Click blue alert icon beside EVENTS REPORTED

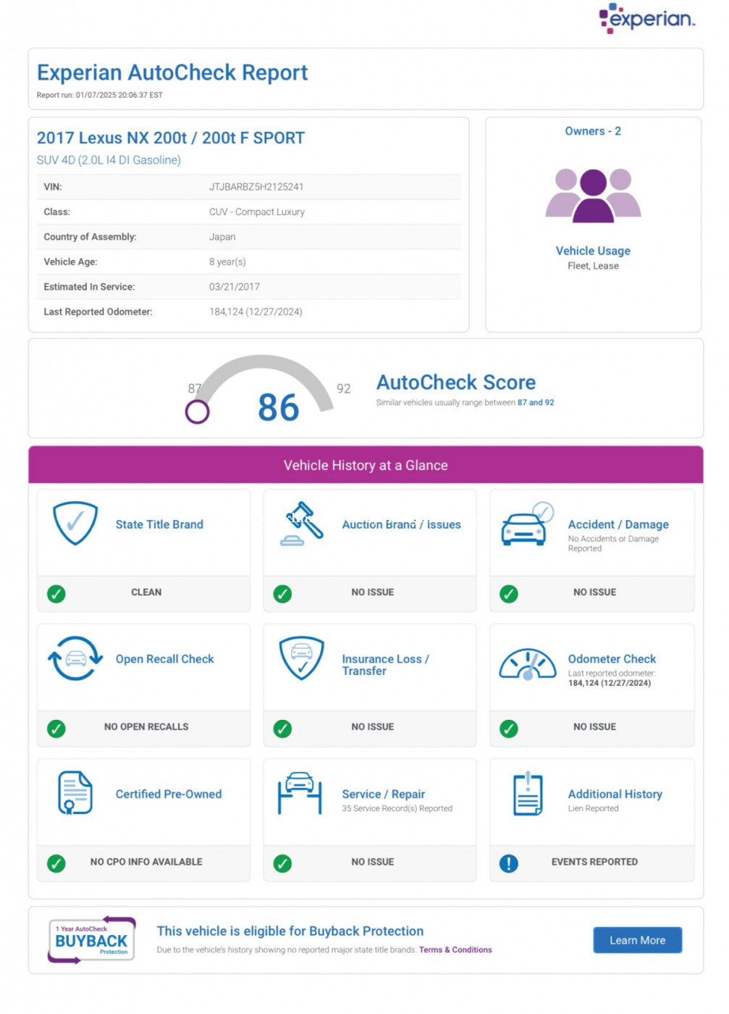(509, 863)
